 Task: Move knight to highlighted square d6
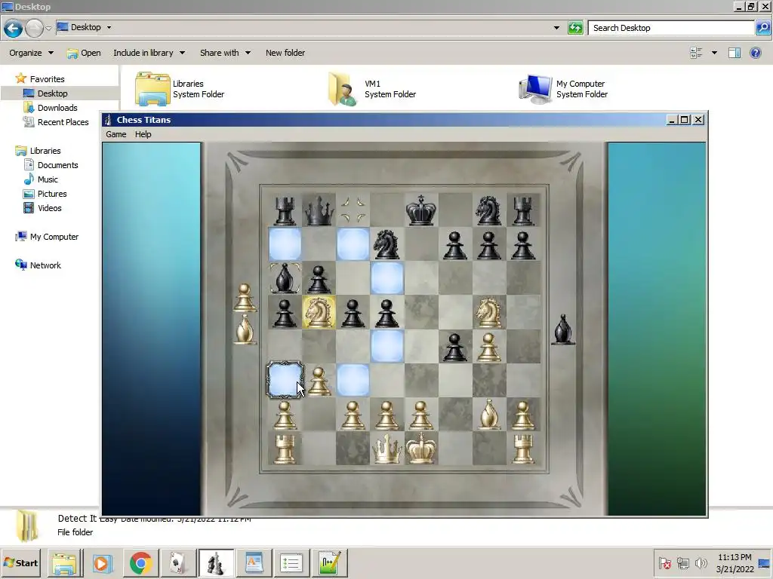point(387,278)
